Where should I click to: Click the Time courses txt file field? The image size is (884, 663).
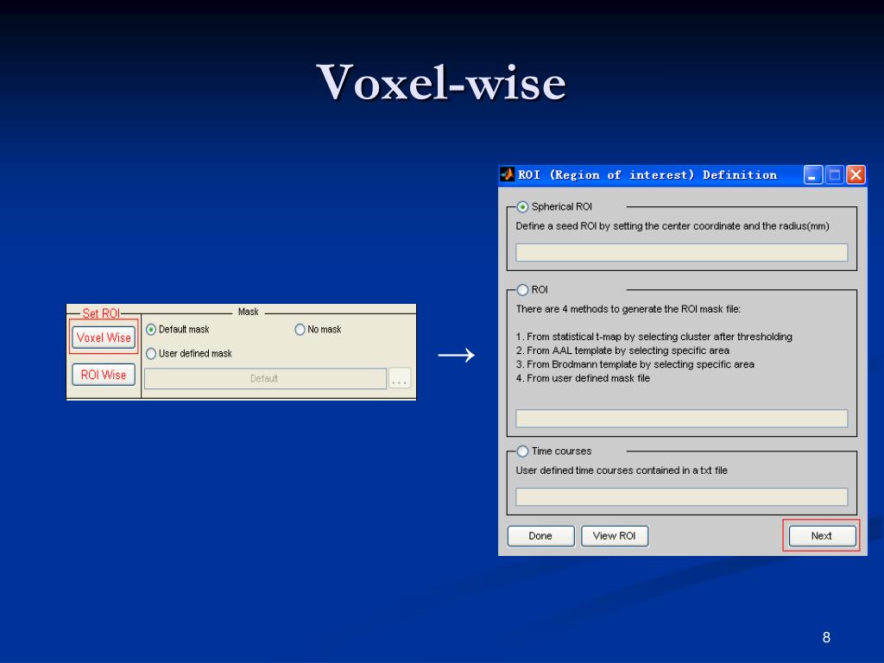682,496
